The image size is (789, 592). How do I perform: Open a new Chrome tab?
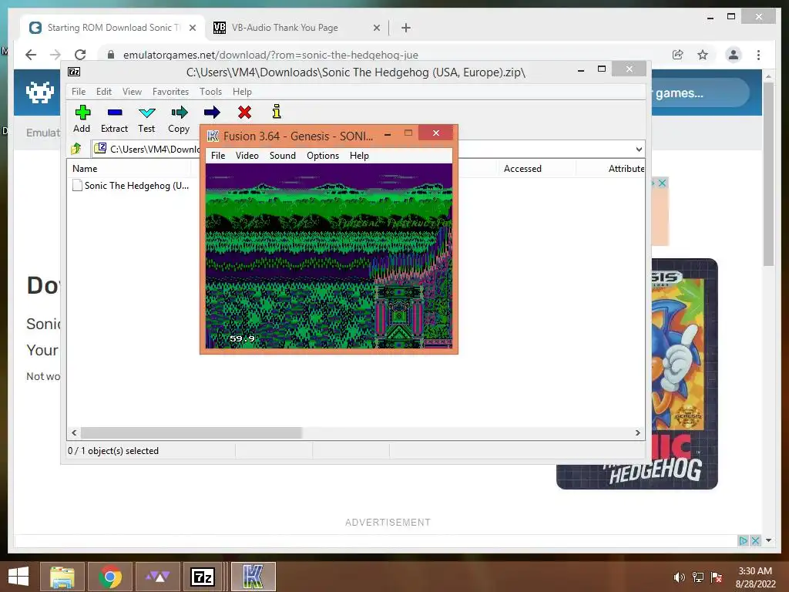pos(406,29)
